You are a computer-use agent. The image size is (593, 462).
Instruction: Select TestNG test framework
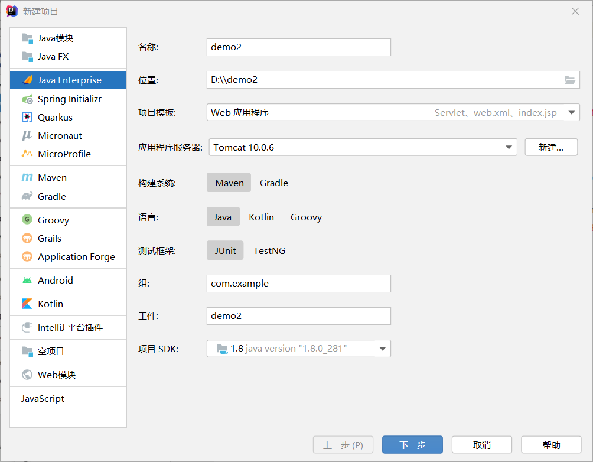pos(269,250)
